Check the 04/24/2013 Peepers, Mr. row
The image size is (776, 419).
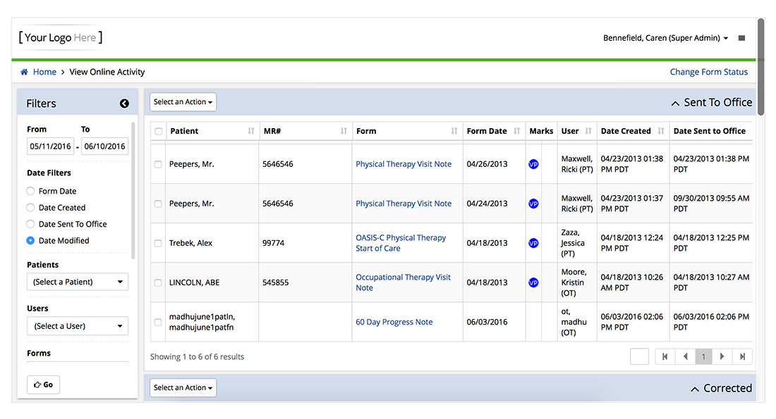[158, 204]
